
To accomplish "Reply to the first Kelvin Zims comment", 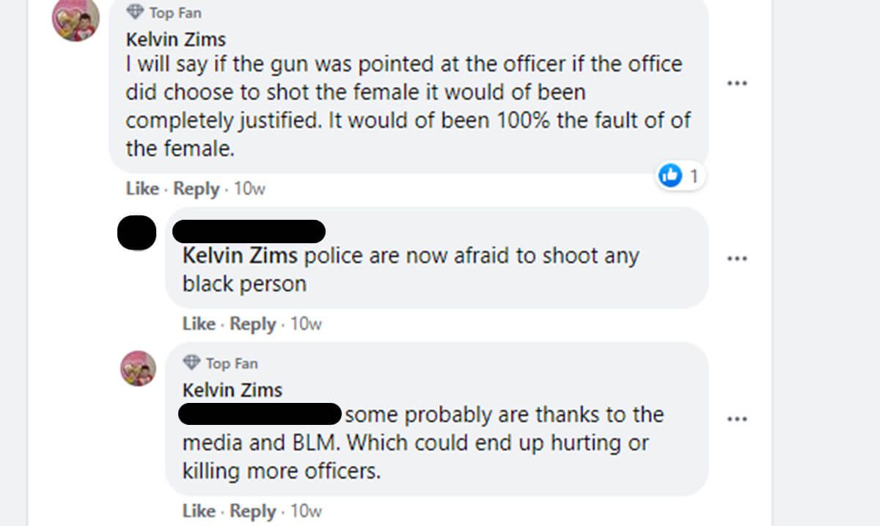I will point(196,189).
